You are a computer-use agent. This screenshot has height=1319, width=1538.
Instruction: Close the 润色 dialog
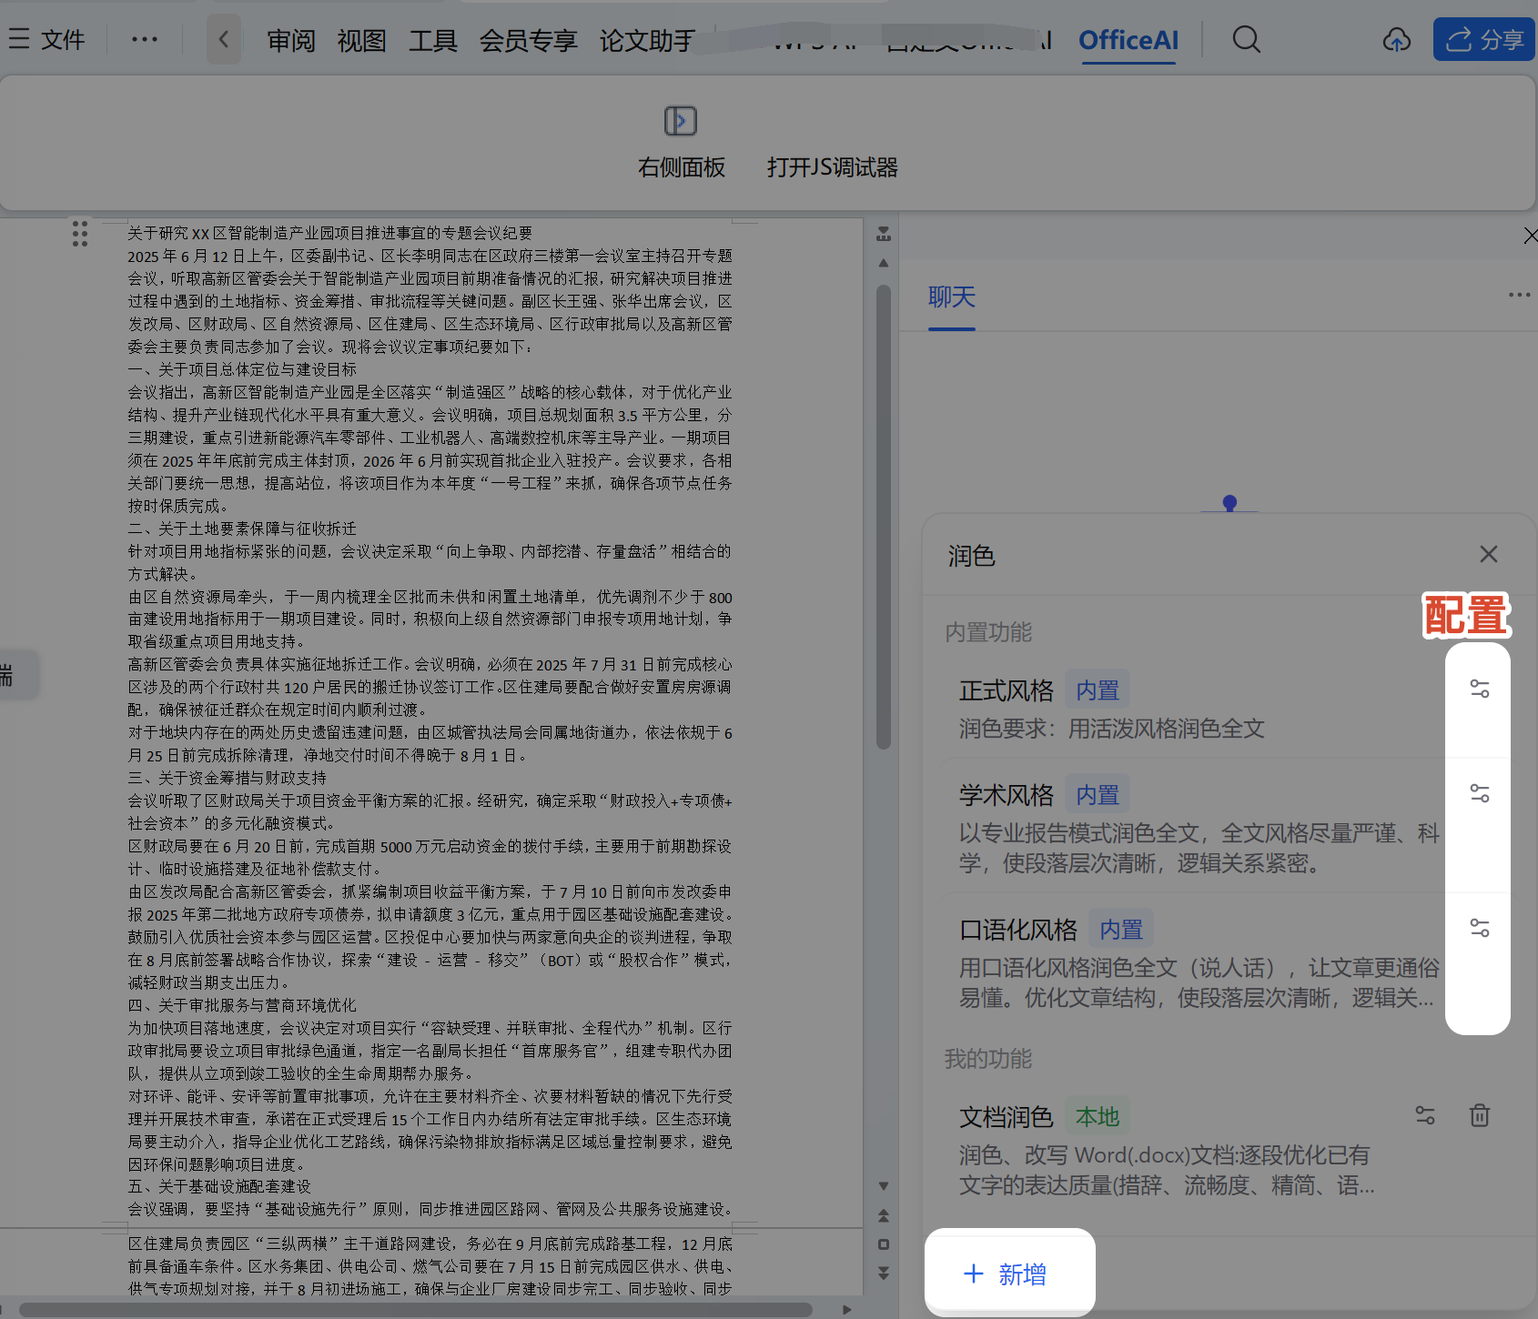point(1489,554)
